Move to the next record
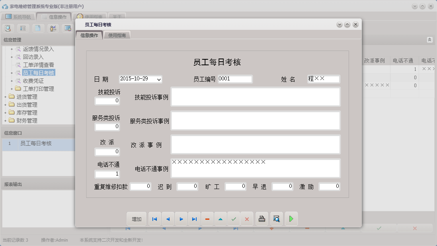 pyautogui.click(x=181, y=219)
